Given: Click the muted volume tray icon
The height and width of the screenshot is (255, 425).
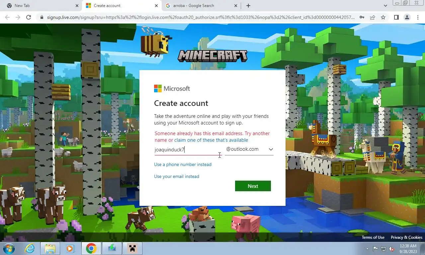Looking at the screenshot, I should tap(391, 249).
